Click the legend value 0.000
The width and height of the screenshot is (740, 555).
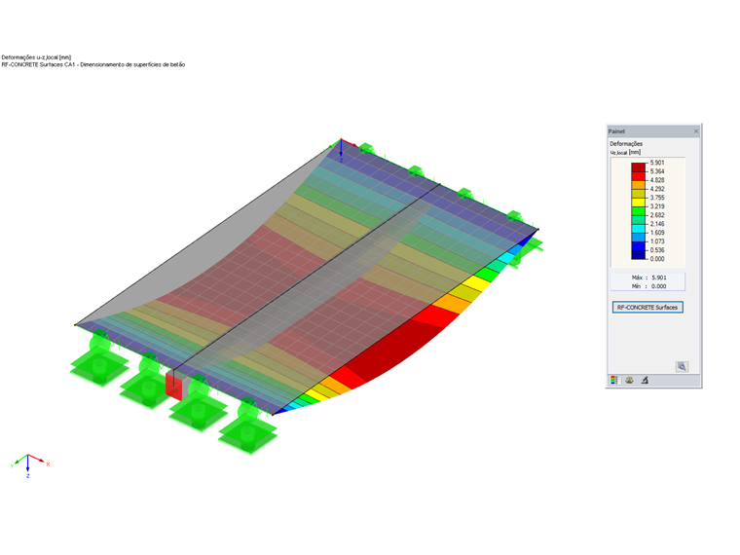(x=657, y=259)
